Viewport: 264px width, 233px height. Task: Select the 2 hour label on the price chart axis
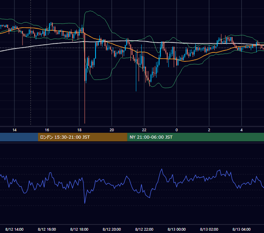[x=209, y=130]
